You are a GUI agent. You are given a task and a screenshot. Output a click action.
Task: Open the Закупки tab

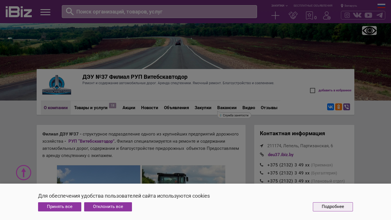click(x=203, y=108)
